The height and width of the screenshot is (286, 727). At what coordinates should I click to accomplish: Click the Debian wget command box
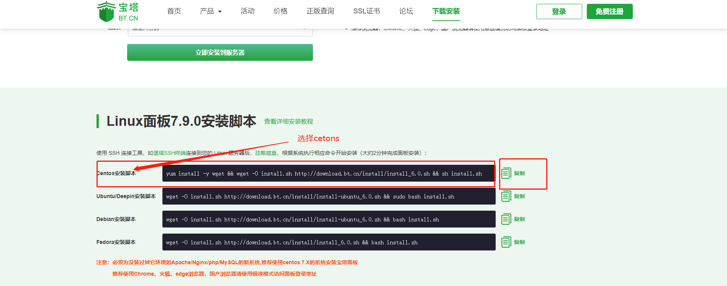(329, 219)
